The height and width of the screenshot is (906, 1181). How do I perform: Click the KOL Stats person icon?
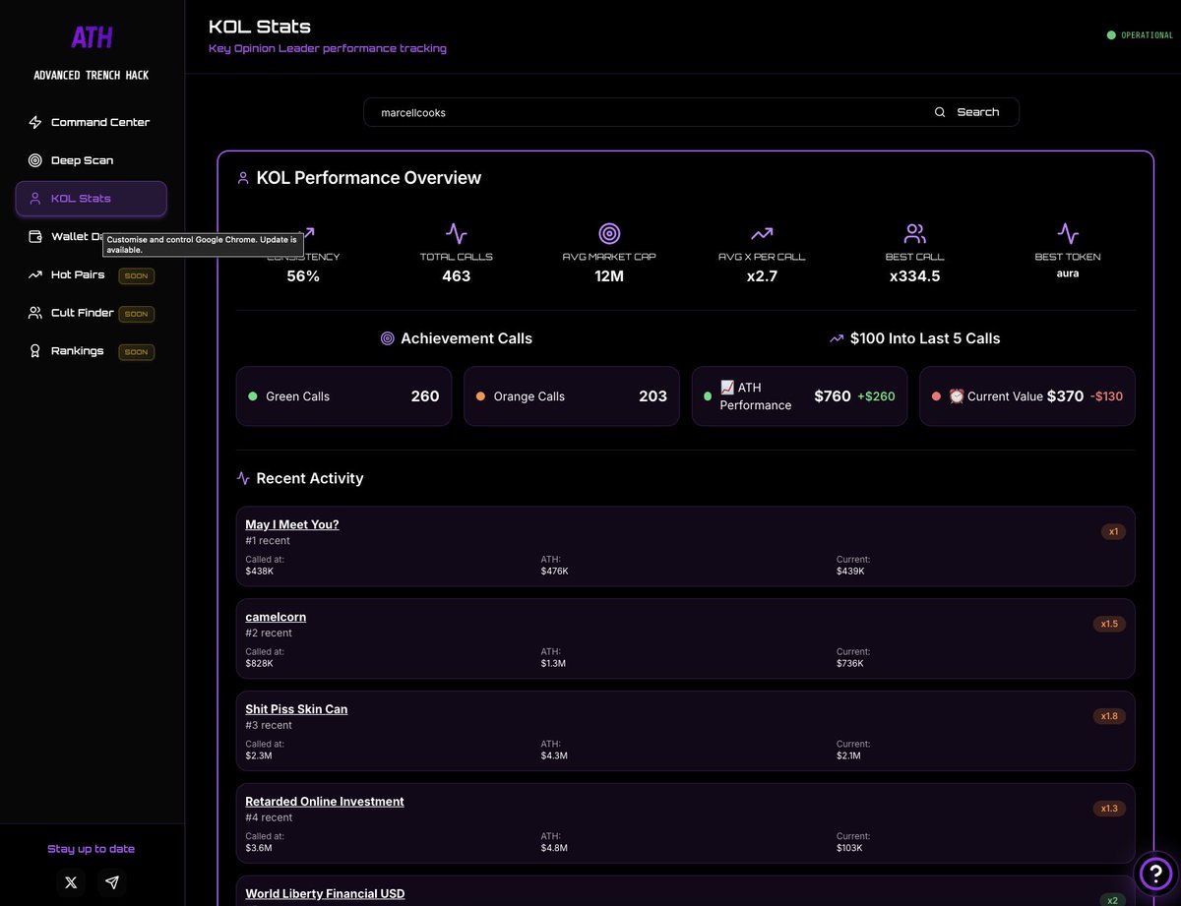coord(35,199)
